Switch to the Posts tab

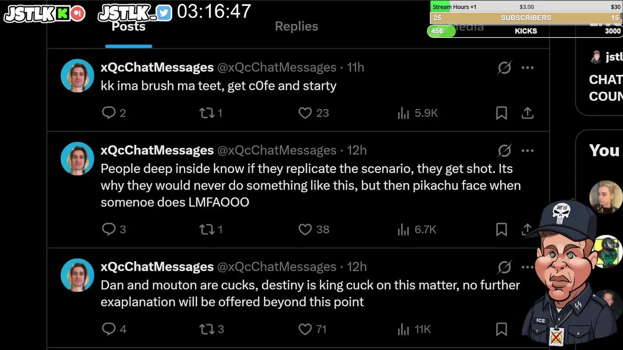coord(128,27)
